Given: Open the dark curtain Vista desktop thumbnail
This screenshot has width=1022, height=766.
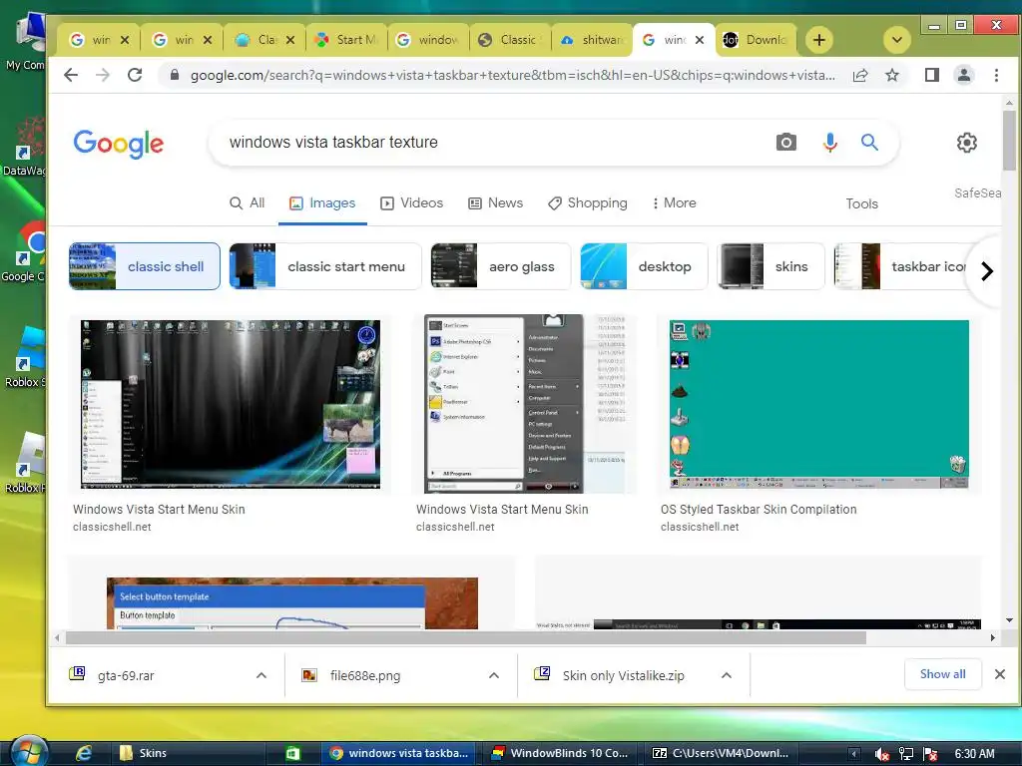Looking at the screenshot, I should (x=231, y=404).
